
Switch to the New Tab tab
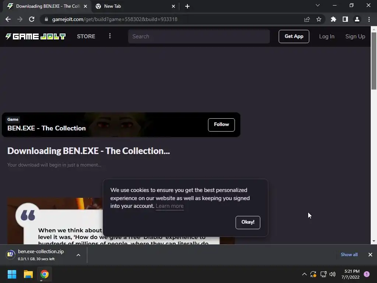click(x=135, y=6)
